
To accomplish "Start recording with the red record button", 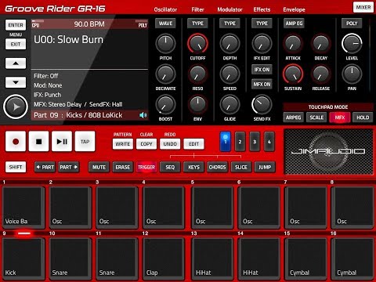I will coord(16,142).
